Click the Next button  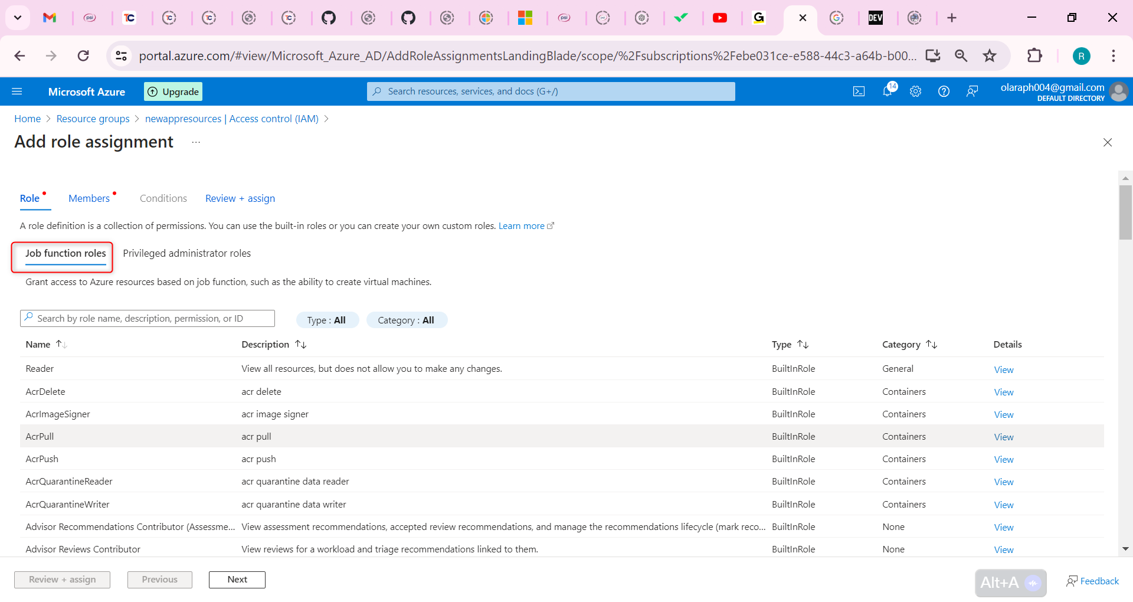pos(237,580)
